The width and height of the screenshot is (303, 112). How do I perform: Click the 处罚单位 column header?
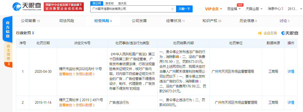236,43
